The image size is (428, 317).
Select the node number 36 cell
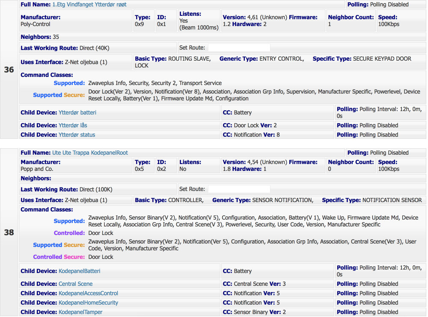(x=9, y=70)
